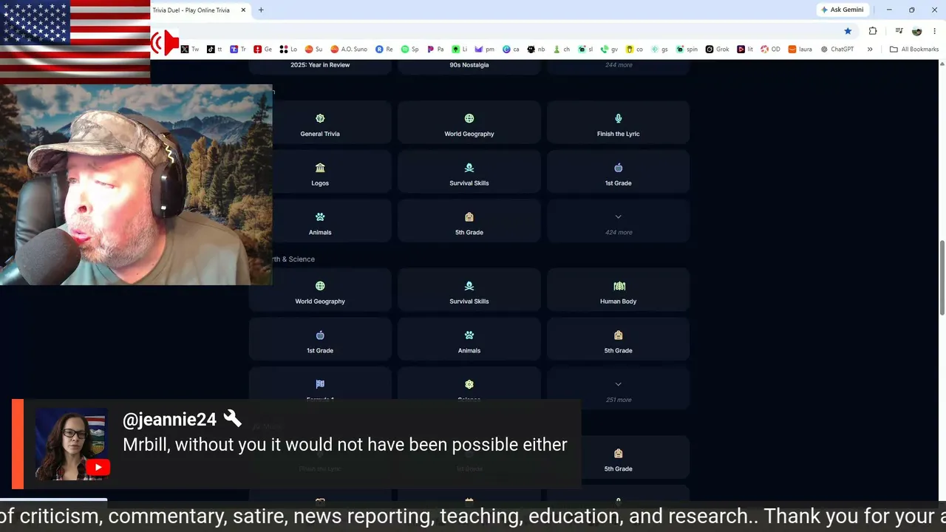Open the Su bookmark

coord(314,50)
